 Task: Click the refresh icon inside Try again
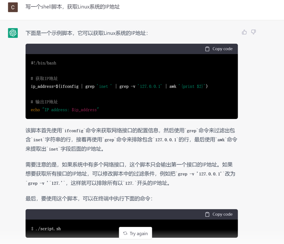[125, 233]
